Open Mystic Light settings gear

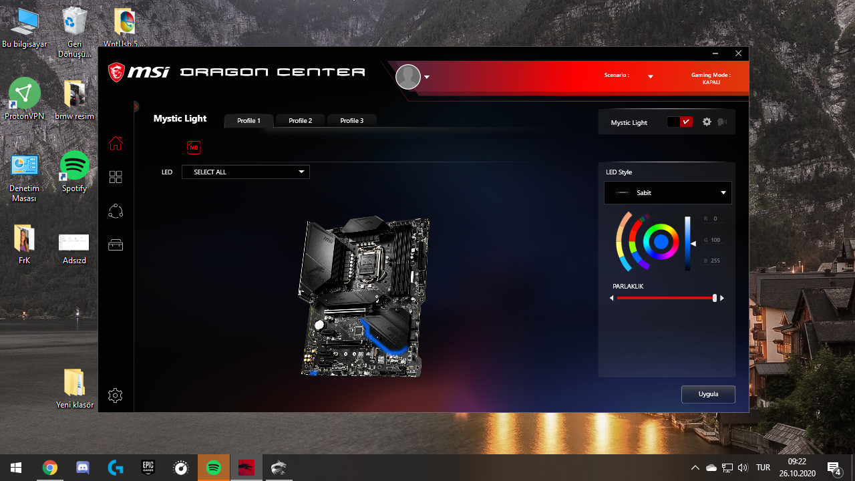707,122
